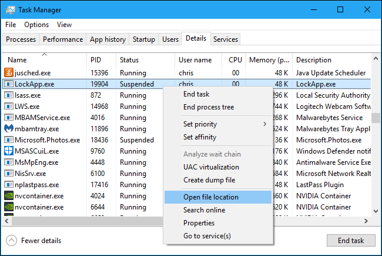Open the Services tab
This screenshot has width=382, height=256.
click(226, 39)
